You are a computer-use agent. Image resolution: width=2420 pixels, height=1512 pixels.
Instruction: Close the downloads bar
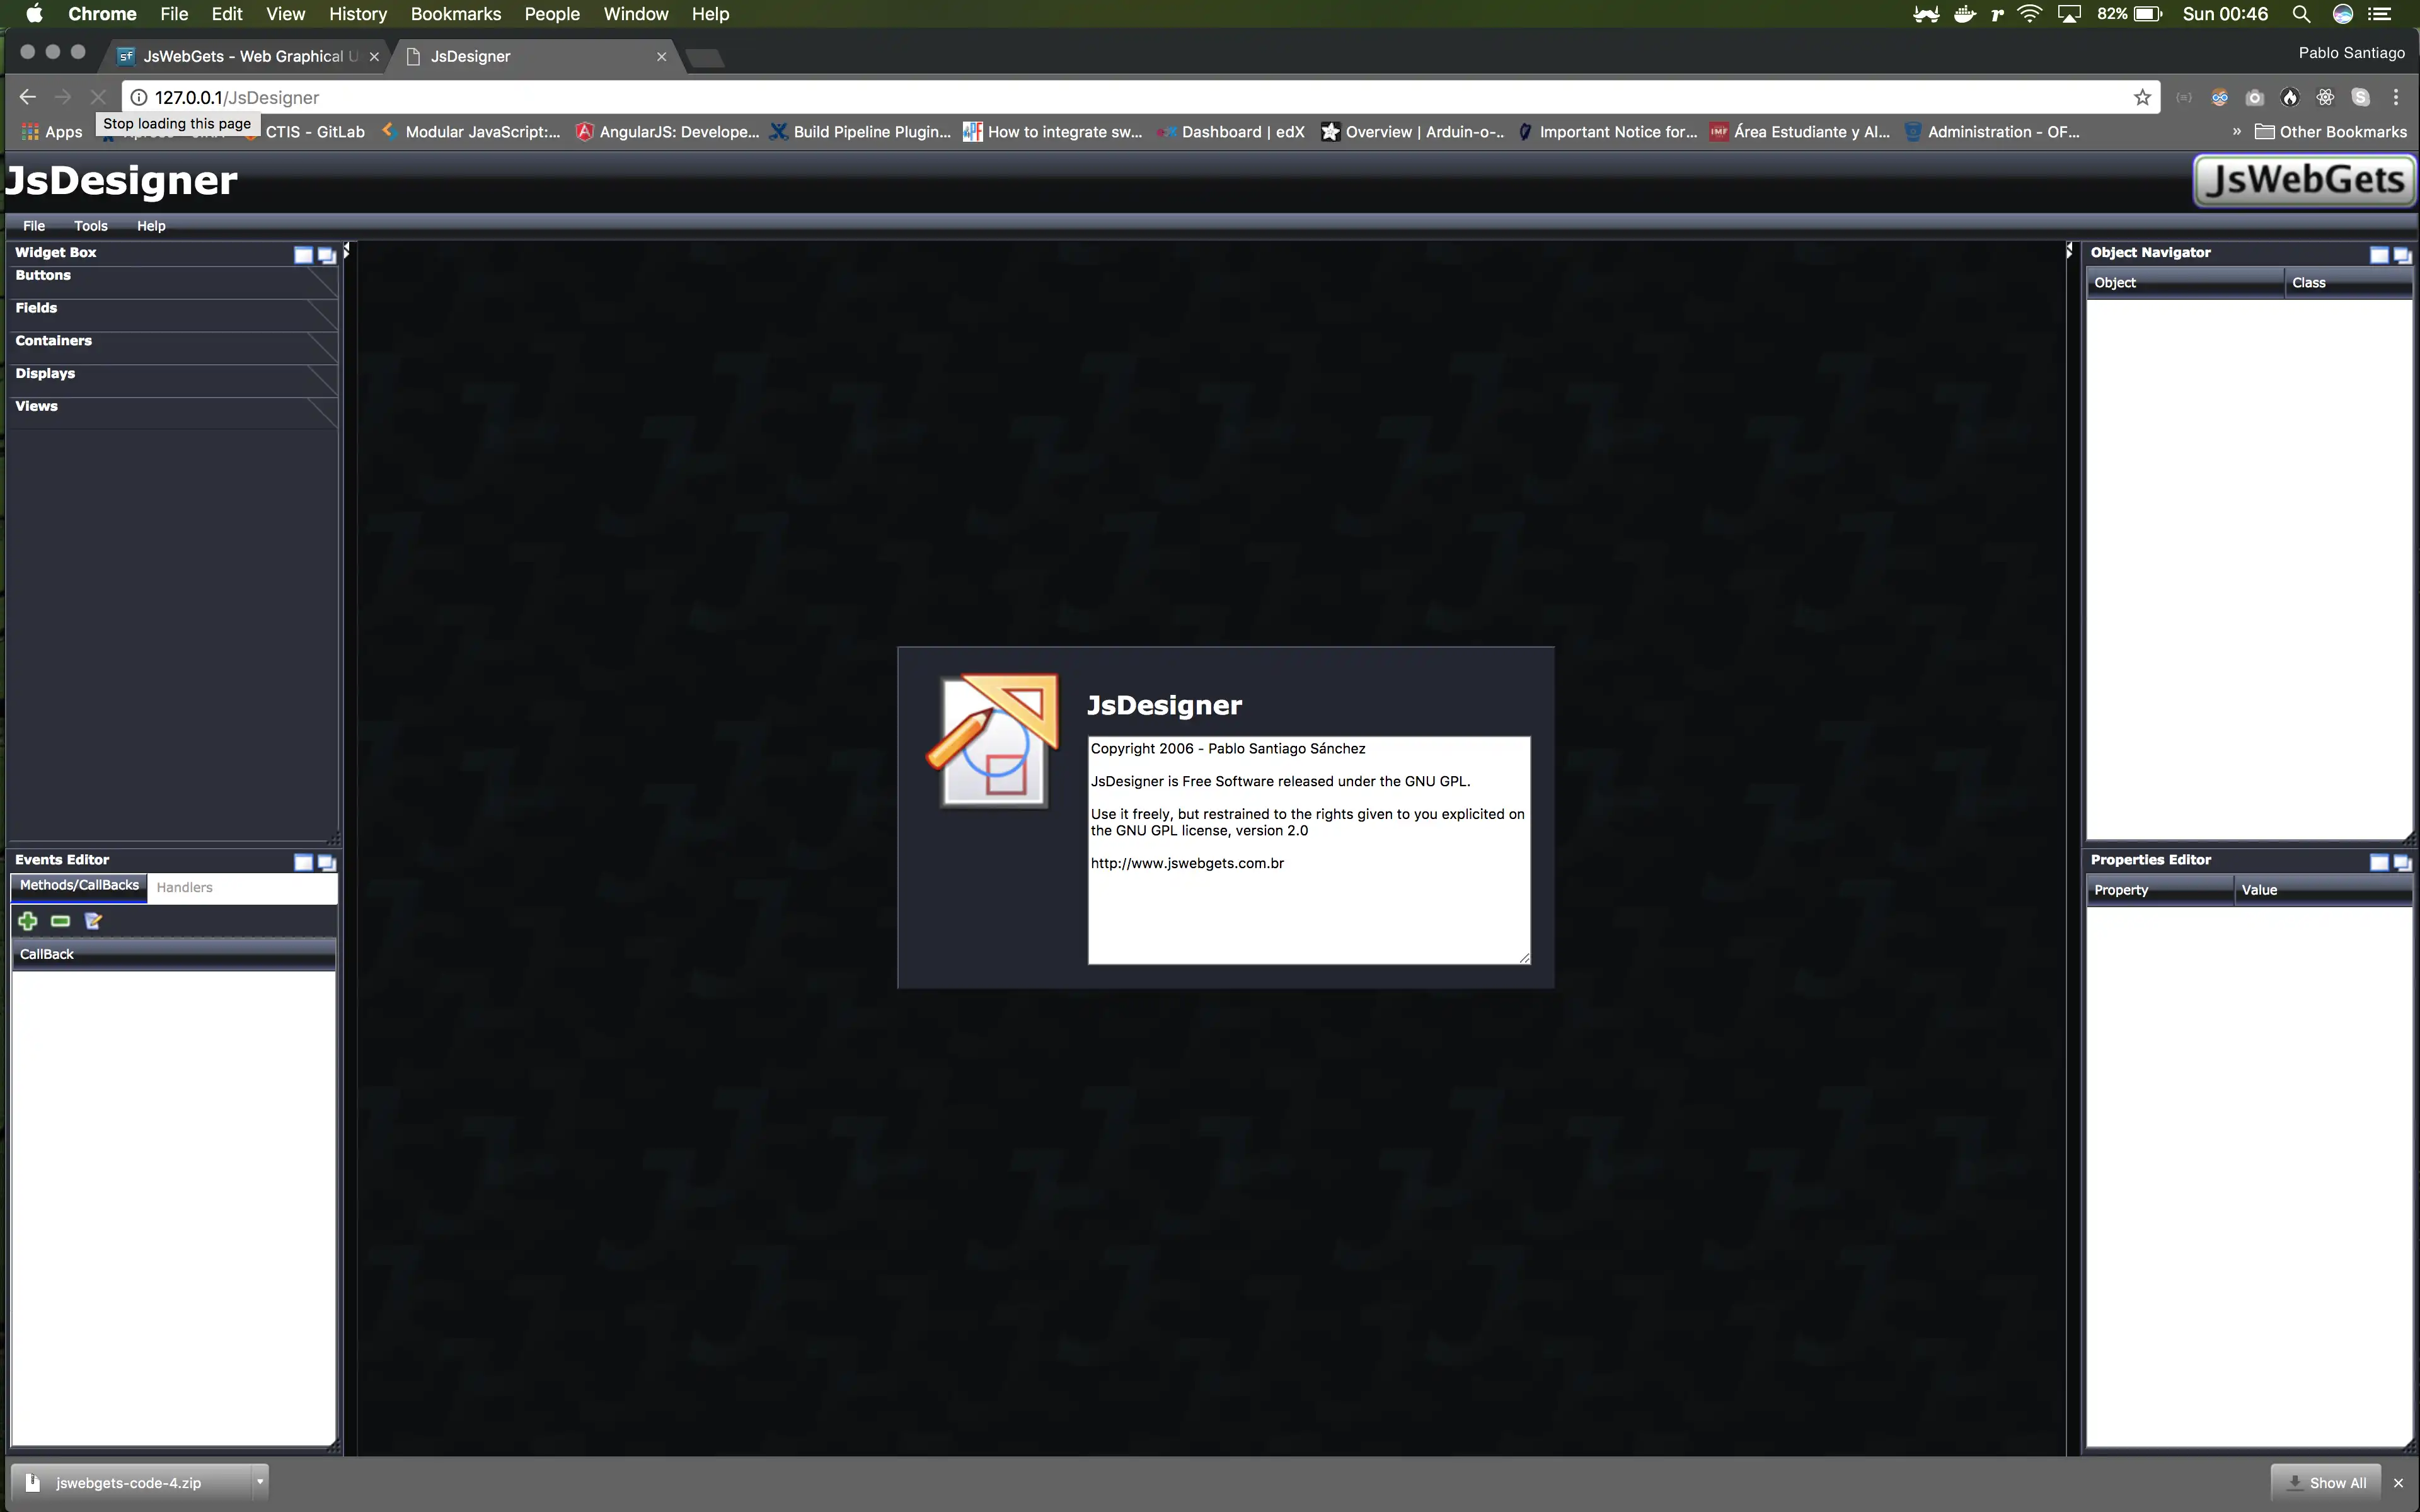2398,1482
